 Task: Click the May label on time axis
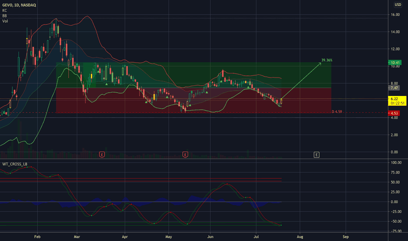click(169, 237)
